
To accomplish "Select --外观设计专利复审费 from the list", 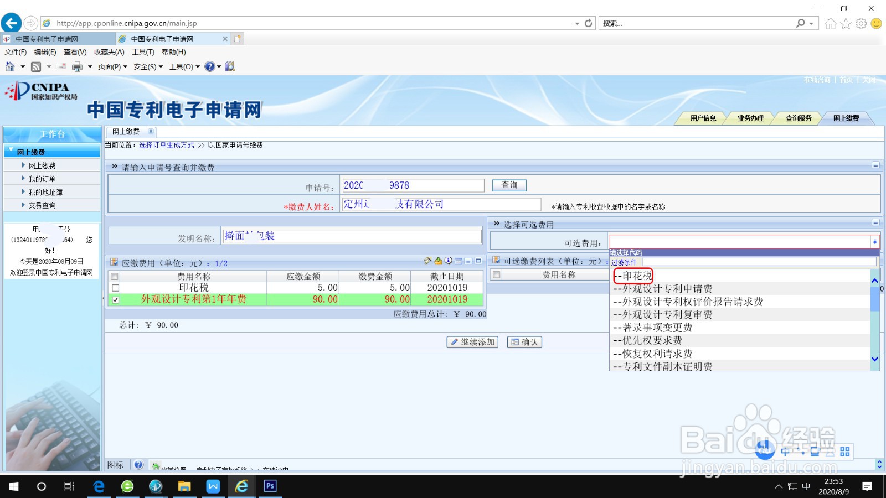I will pyautogui.click(x=740, y=315).
